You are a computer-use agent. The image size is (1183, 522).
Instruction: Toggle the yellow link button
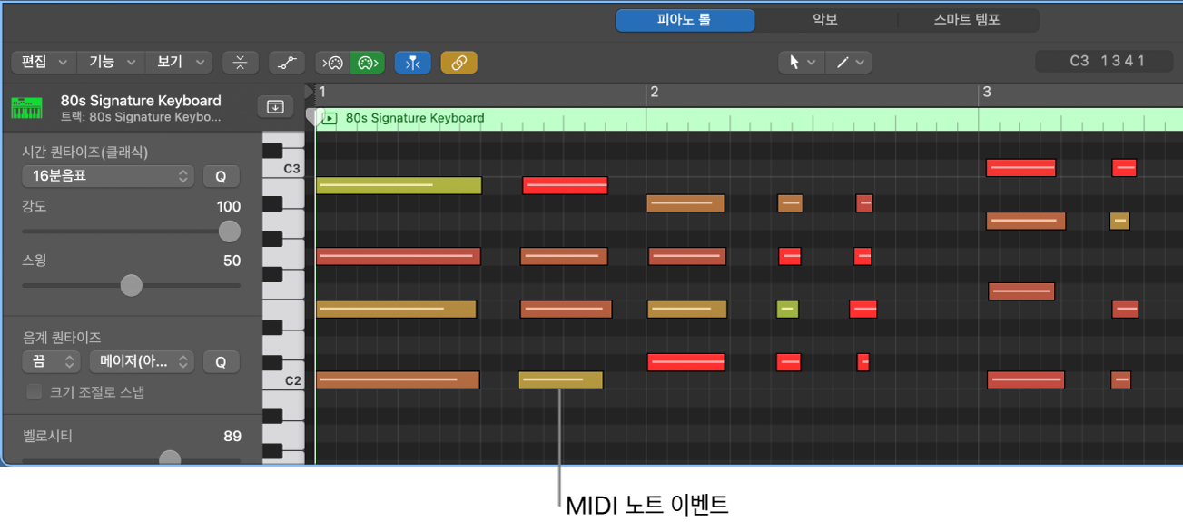point(459,62)
